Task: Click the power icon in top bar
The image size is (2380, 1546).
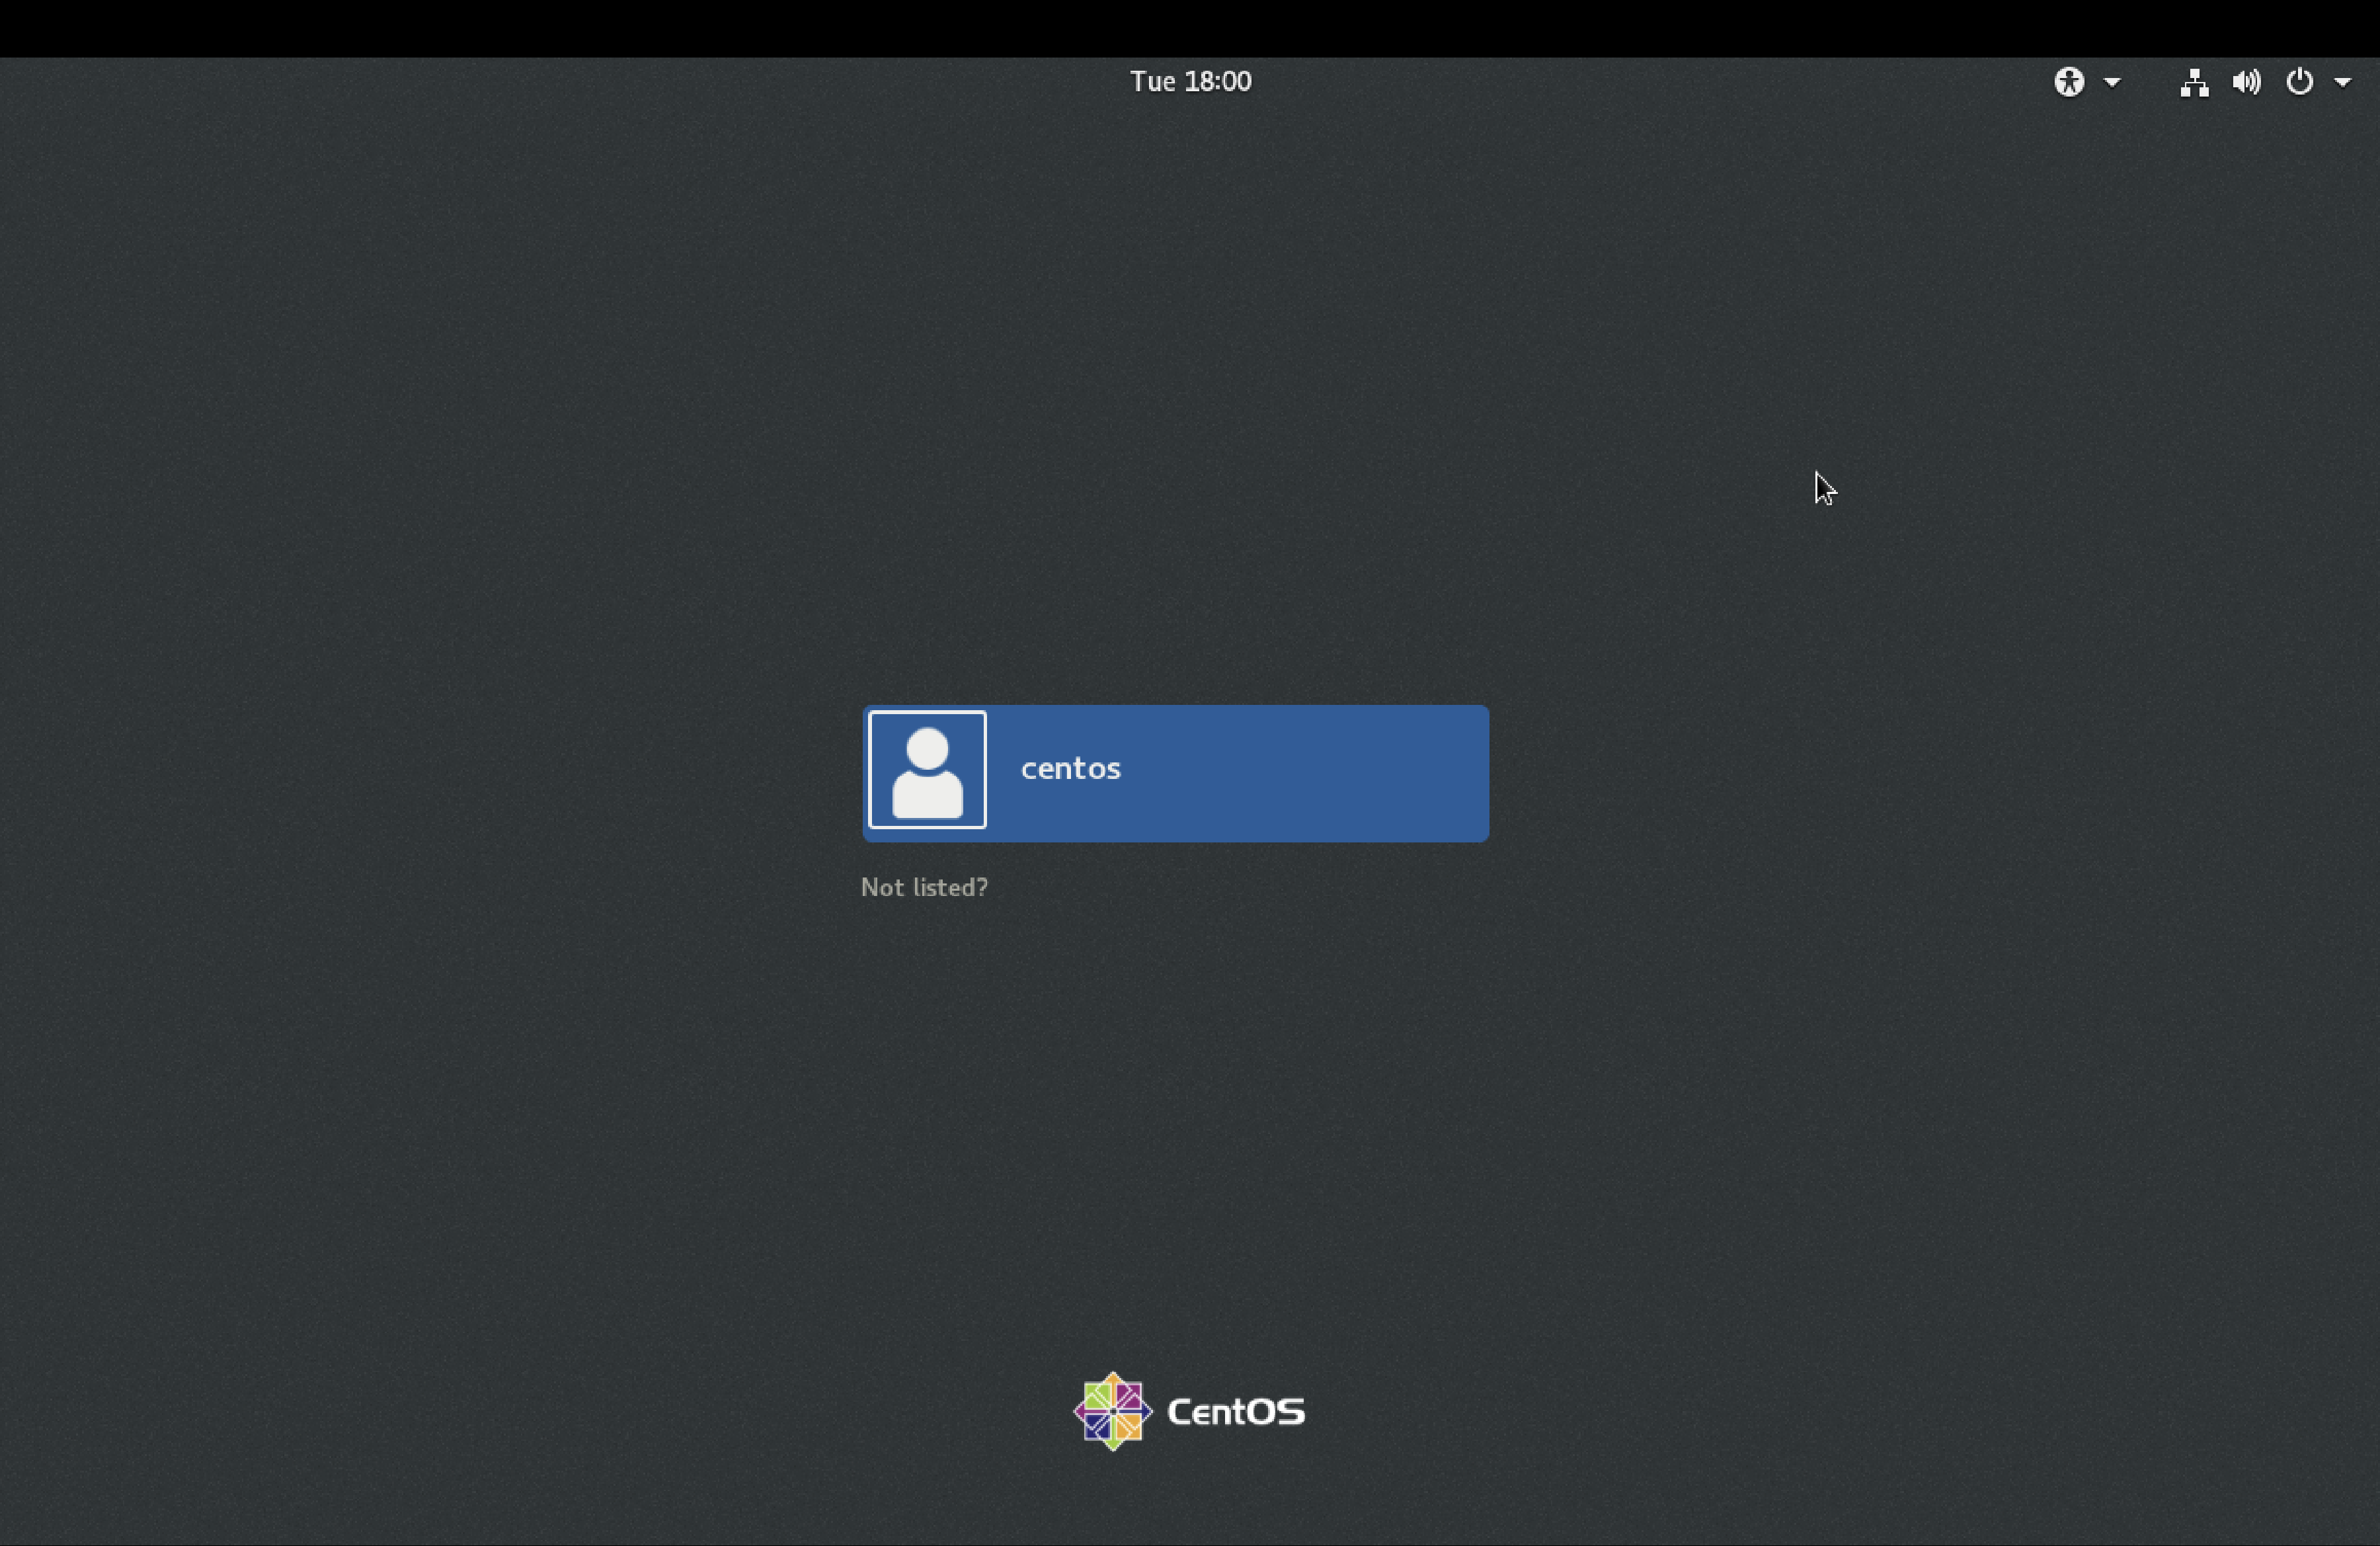Action: 2299,81
